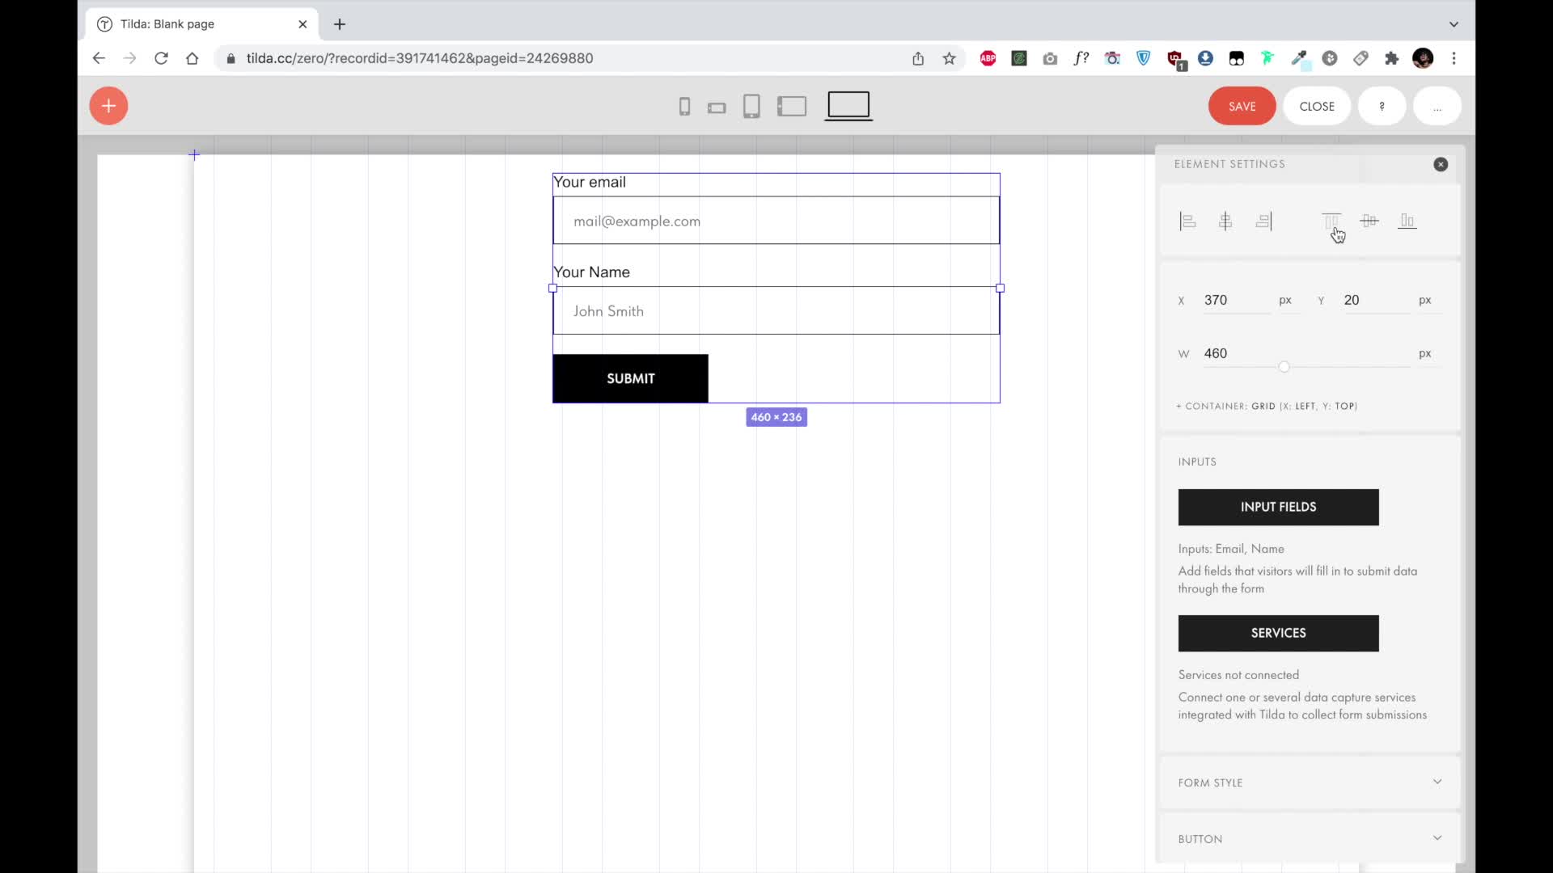Click the align right edges icon
Screen dimensions: 1553x873
pos(1263,221)
